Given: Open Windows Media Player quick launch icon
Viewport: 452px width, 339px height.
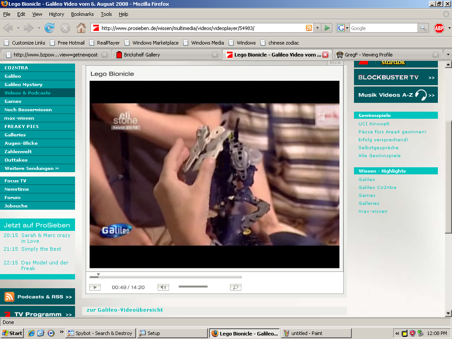Looking at the screenshot, I should (x=51, y=333).
